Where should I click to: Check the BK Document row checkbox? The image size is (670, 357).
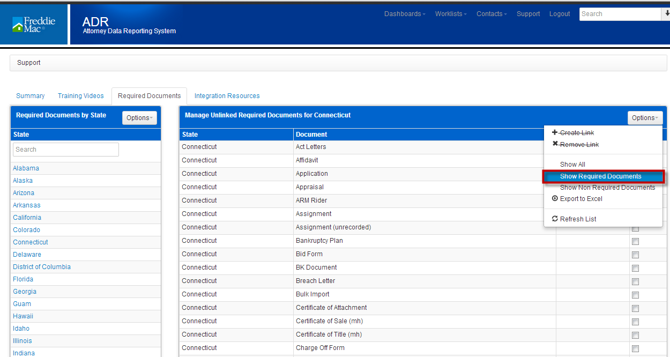635,268
